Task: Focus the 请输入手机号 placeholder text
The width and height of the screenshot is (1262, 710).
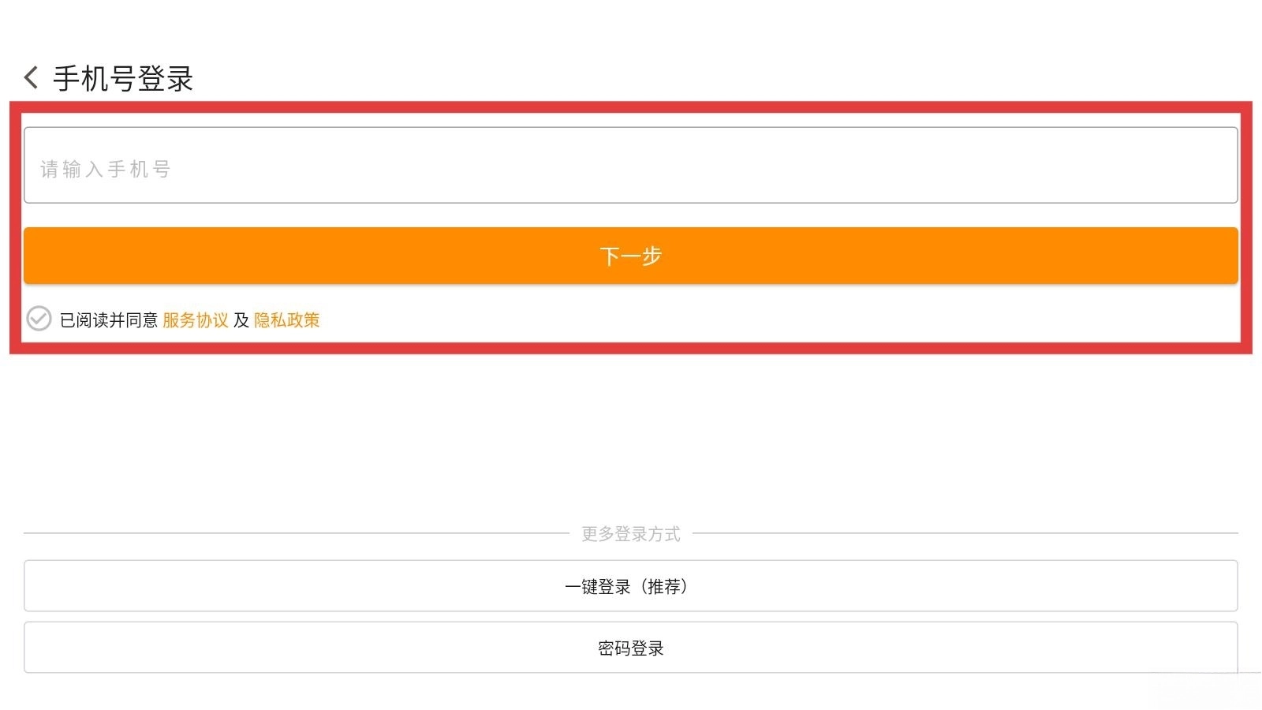Action: (x=106, y=169)
